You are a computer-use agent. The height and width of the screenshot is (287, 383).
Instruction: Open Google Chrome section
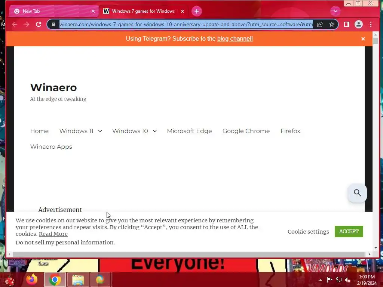246,131
